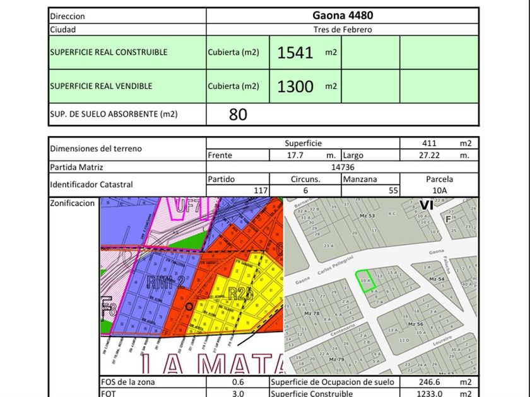Click the 'Mz 56' block label
This screenshot has width=530, height=397.
(415, 324)
